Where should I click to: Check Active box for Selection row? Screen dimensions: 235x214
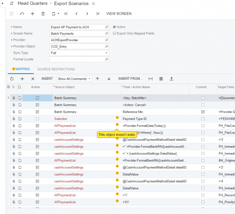pos(37,119)
